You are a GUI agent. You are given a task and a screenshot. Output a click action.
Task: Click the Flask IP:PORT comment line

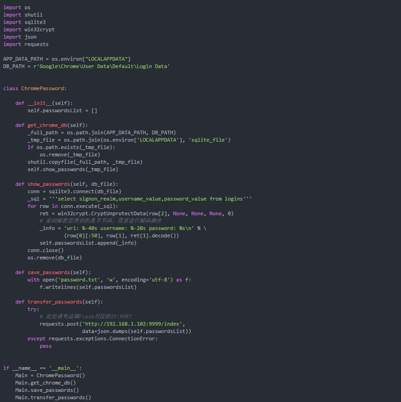pos(86,316)
